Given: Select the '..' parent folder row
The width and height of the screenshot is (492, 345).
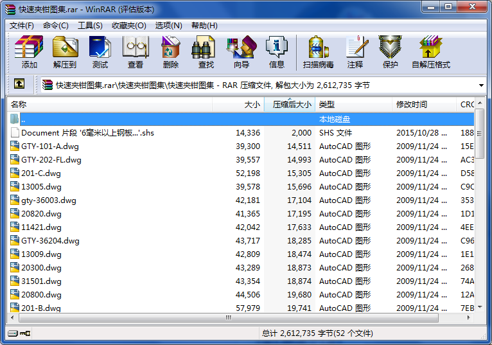Looking at the screenshot, I should coord(241,119).
